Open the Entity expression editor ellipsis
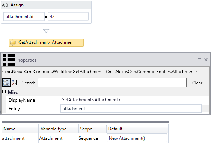The width and height of the screenshot is (211, 144). pyautogui.click(x=205, y=108)
